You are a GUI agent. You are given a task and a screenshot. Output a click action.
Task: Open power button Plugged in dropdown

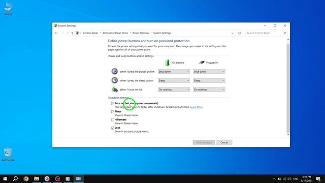tap(209, 72)
